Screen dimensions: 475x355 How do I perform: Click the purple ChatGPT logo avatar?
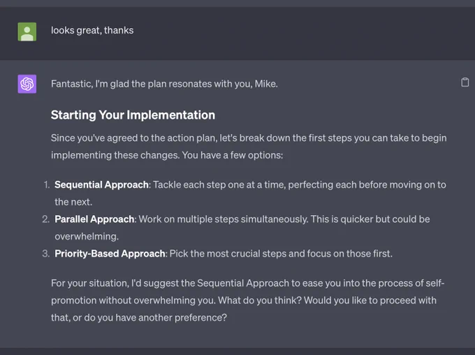tap(27, 84)
